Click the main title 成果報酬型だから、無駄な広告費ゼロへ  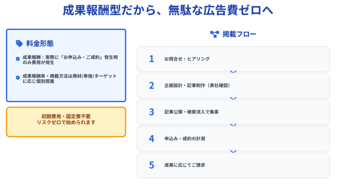point(168,11)
